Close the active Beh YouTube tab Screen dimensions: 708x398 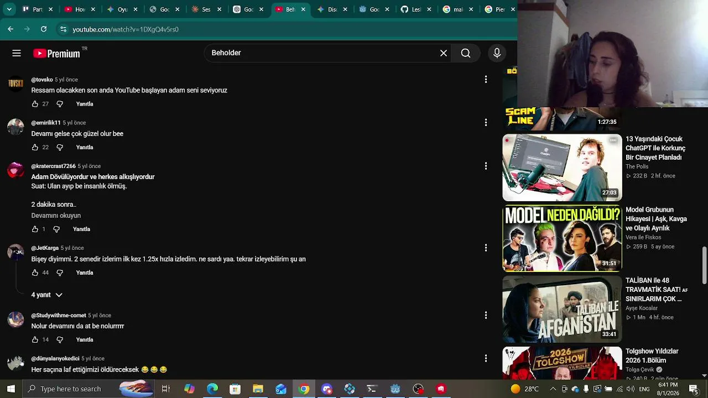303,9
